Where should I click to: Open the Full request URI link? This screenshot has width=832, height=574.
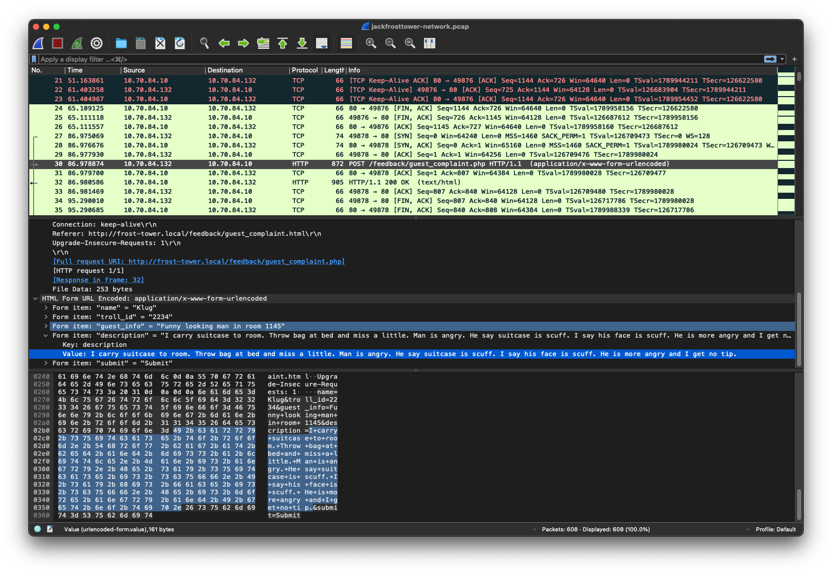coord(199,262)
